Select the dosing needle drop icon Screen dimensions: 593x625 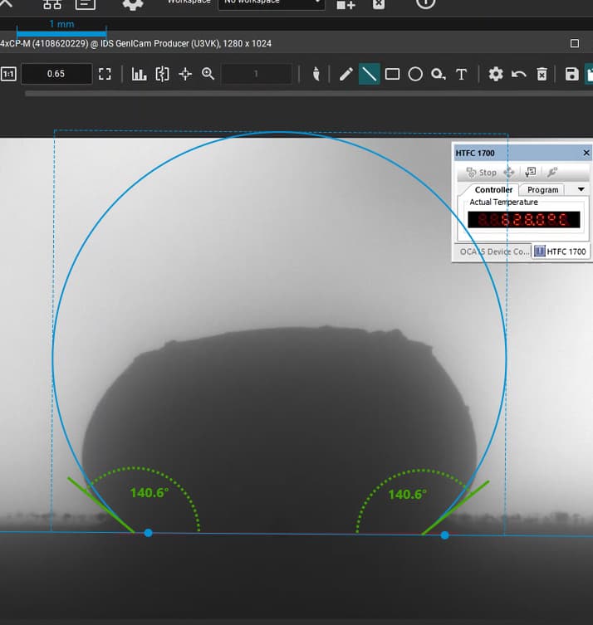316,74
